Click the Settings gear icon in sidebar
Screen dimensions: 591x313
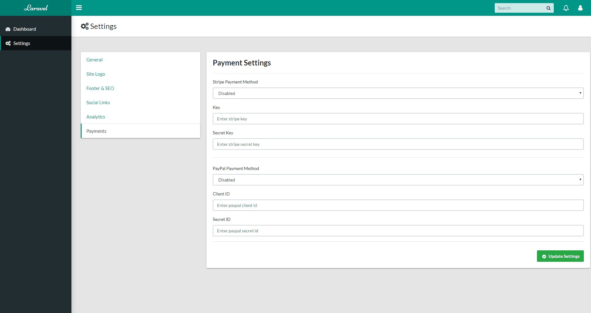tap(8, 43)
